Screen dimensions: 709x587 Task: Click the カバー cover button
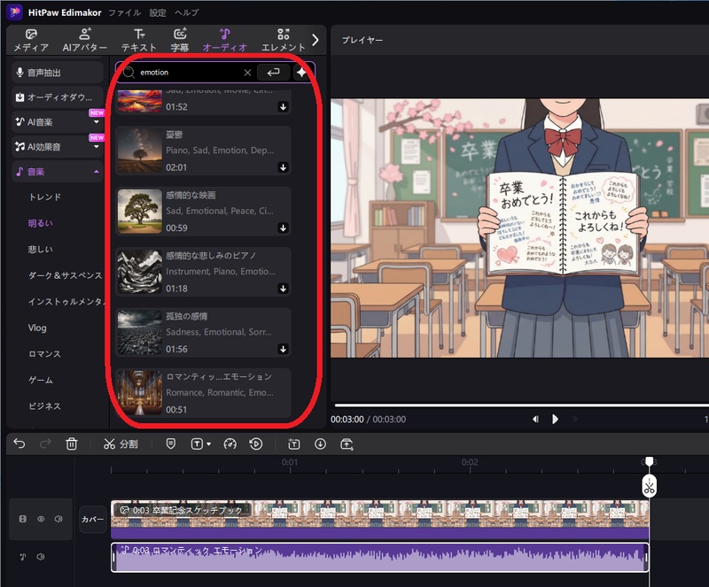[92, 519]
